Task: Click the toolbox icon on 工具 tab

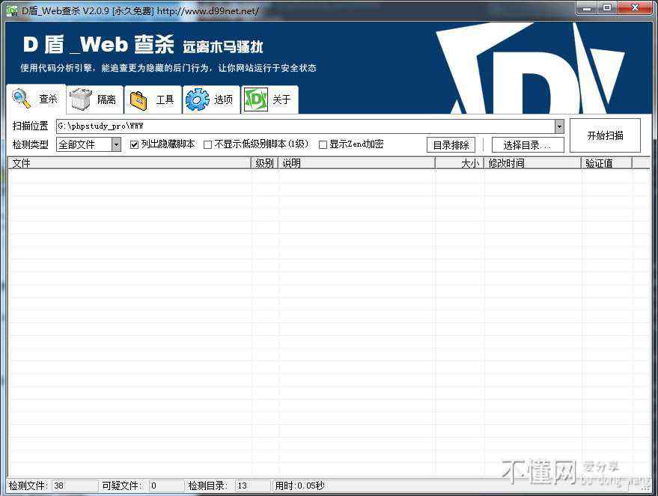Action: click(x=139, y=100)
